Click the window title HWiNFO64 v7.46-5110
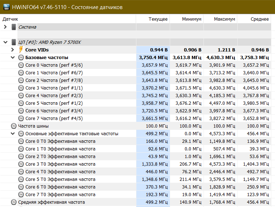 39,7
